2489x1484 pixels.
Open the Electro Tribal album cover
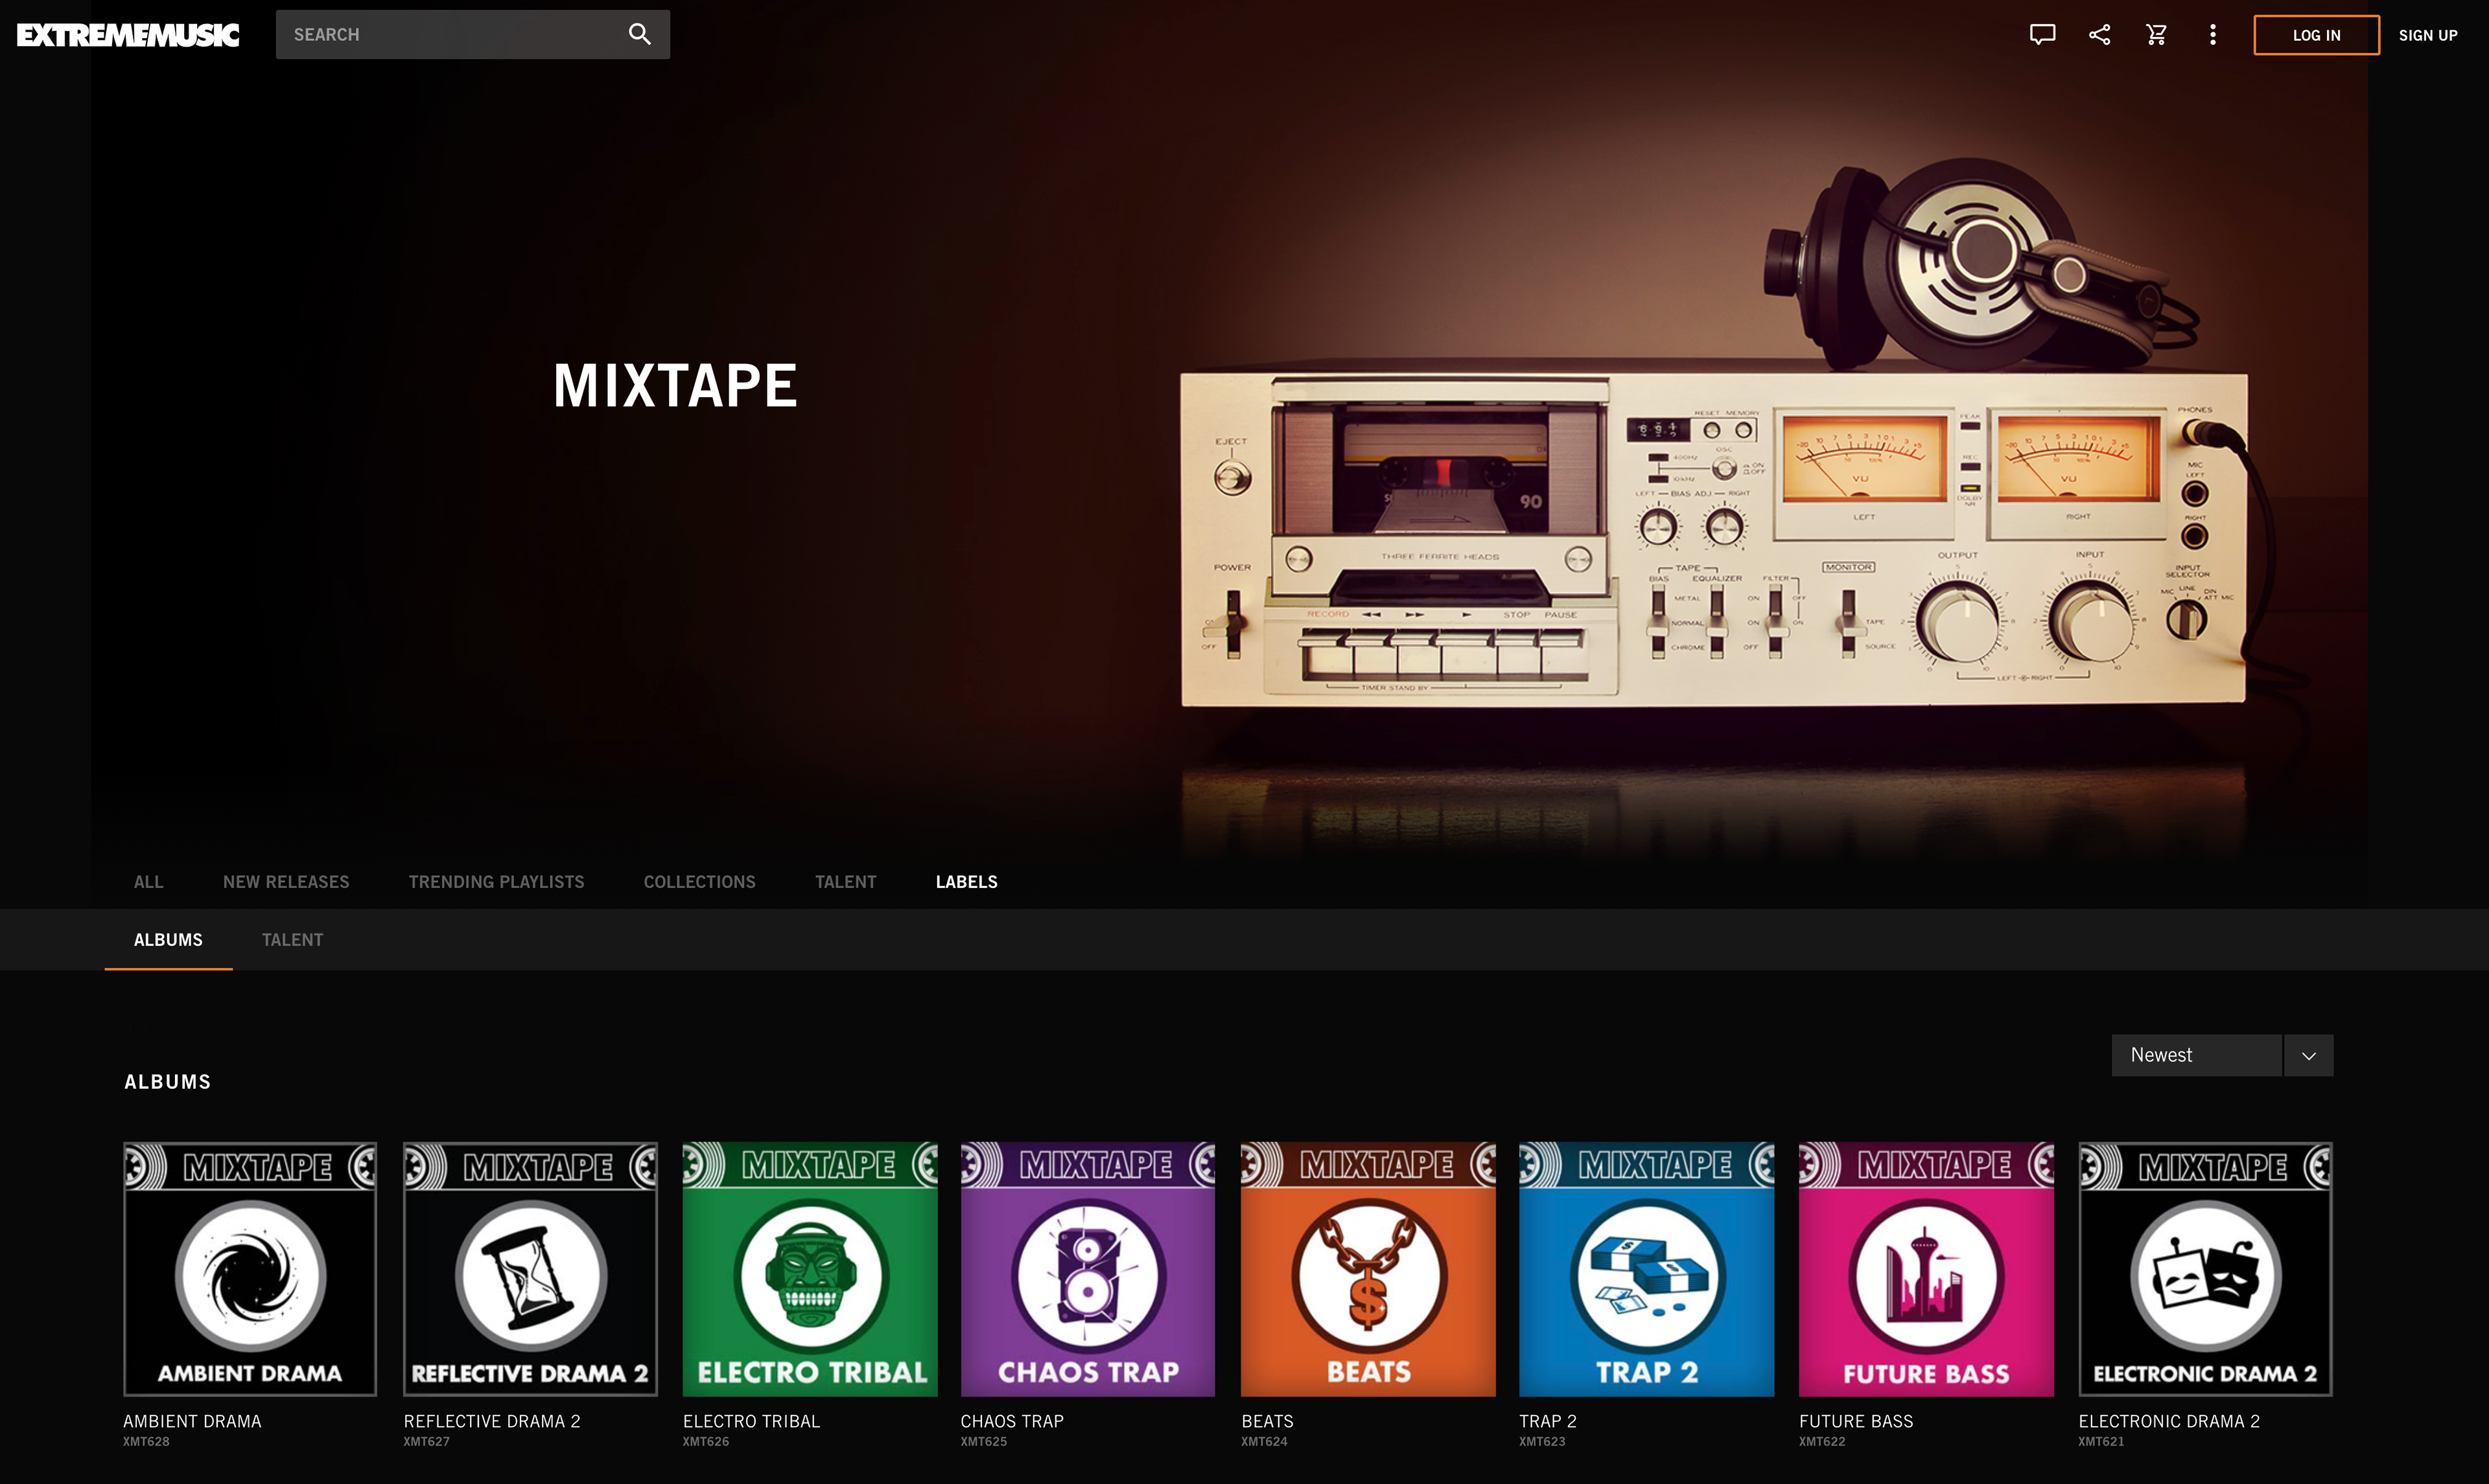810,1269
